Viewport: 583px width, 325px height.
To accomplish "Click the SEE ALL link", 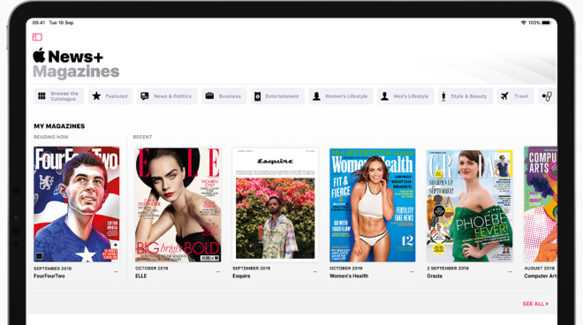I will [535, 304].
